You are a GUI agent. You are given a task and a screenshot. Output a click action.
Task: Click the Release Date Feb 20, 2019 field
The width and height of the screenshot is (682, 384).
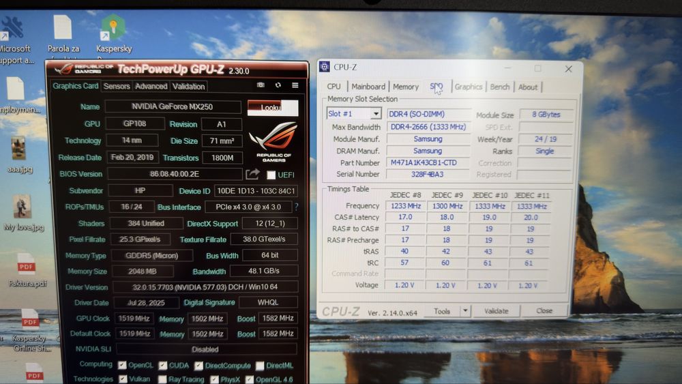tap(132, 157)
